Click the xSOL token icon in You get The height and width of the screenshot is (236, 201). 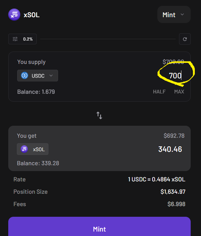click(x=24, y=149)
